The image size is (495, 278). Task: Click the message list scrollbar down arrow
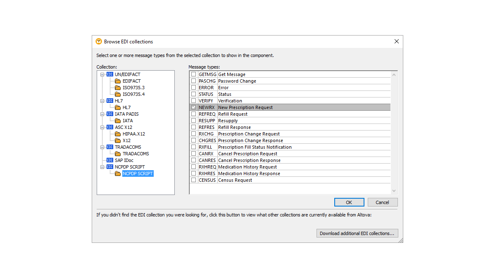click(x=394, y=190)
